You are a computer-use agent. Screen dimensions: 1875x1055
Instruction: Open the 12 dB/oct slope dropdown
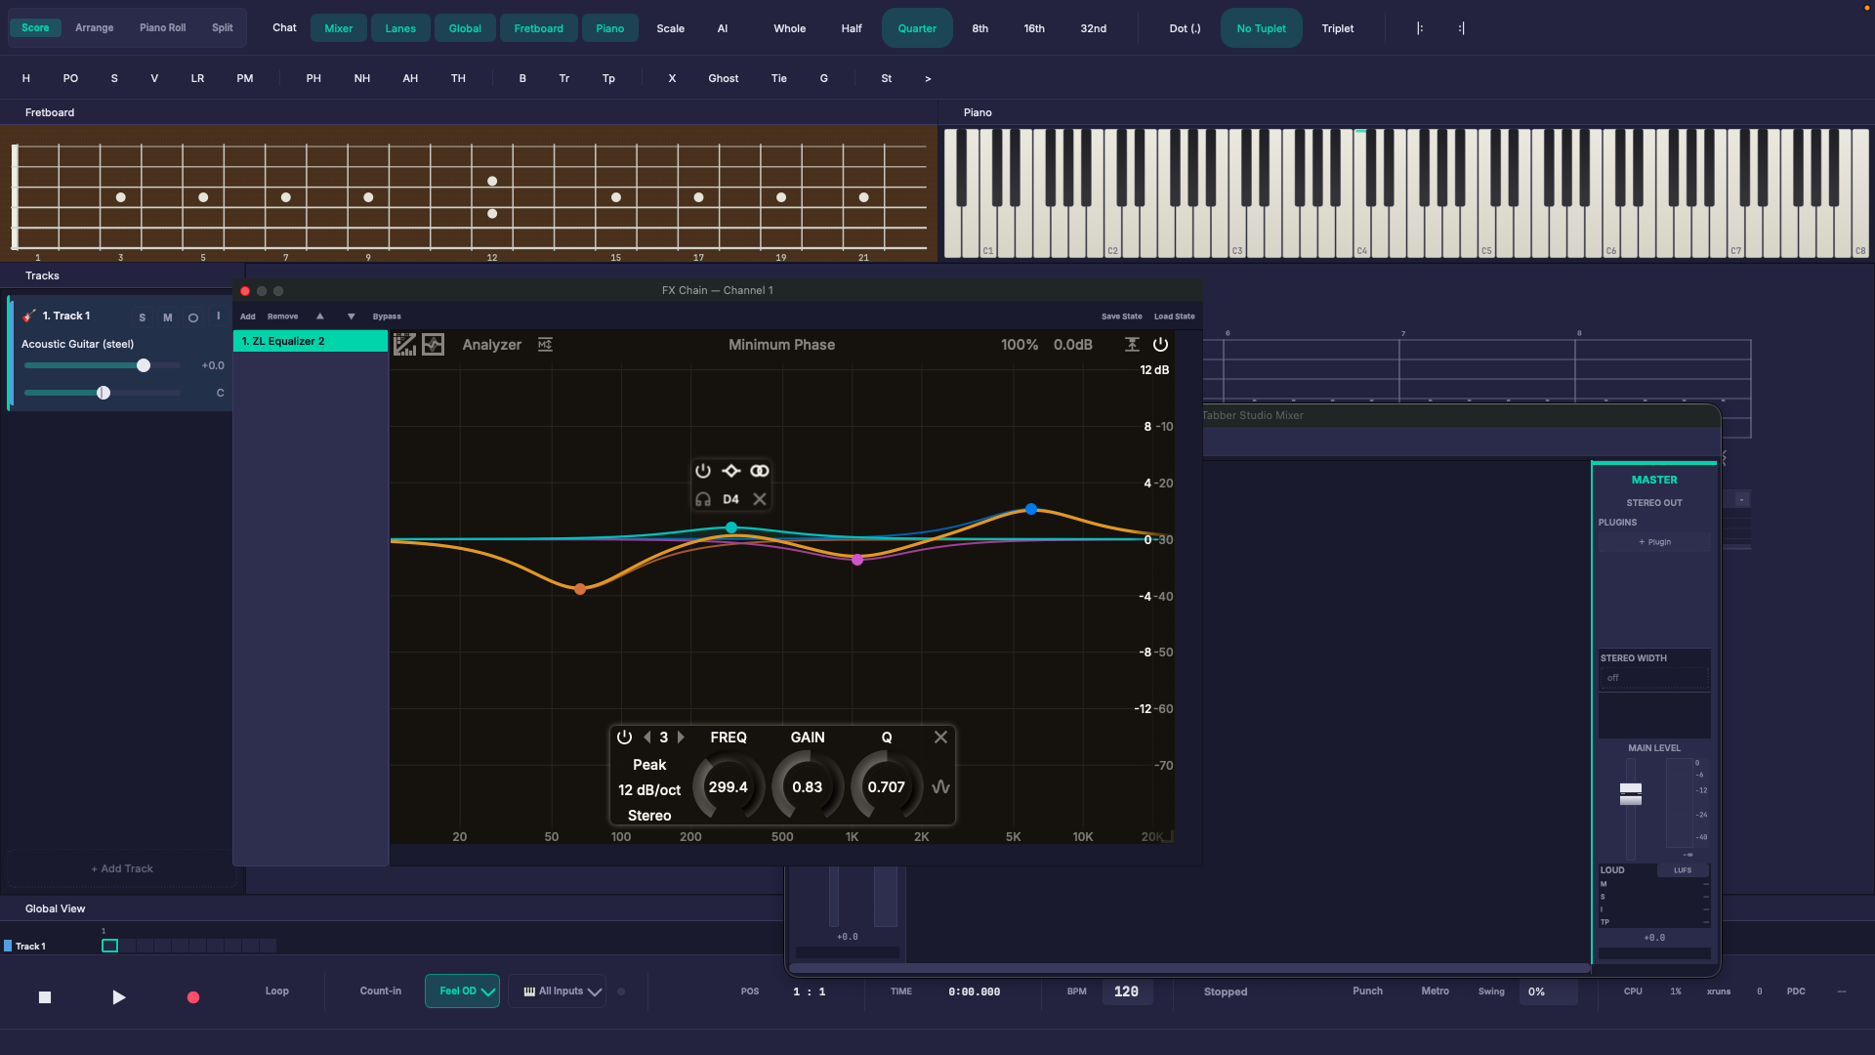tap(649, 790)
